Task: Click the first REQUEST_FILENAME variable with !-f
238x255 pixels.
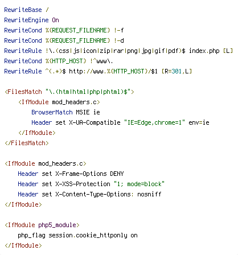Action: click(x=78, y=30)
